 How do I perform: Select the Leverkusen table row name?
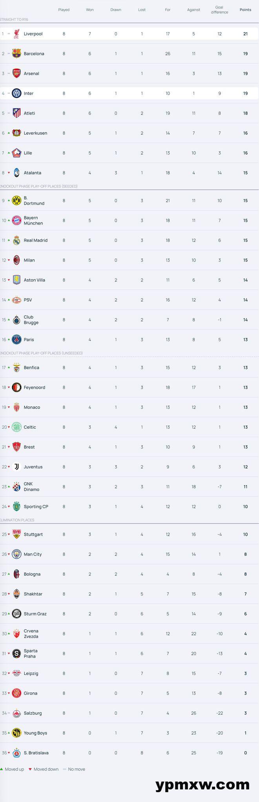click(35, 133)
